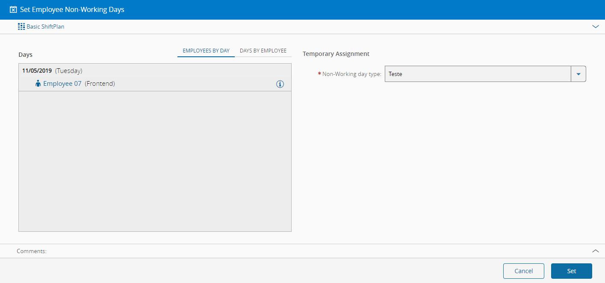Switch to the Employees By Day tab

coord(206,51)
